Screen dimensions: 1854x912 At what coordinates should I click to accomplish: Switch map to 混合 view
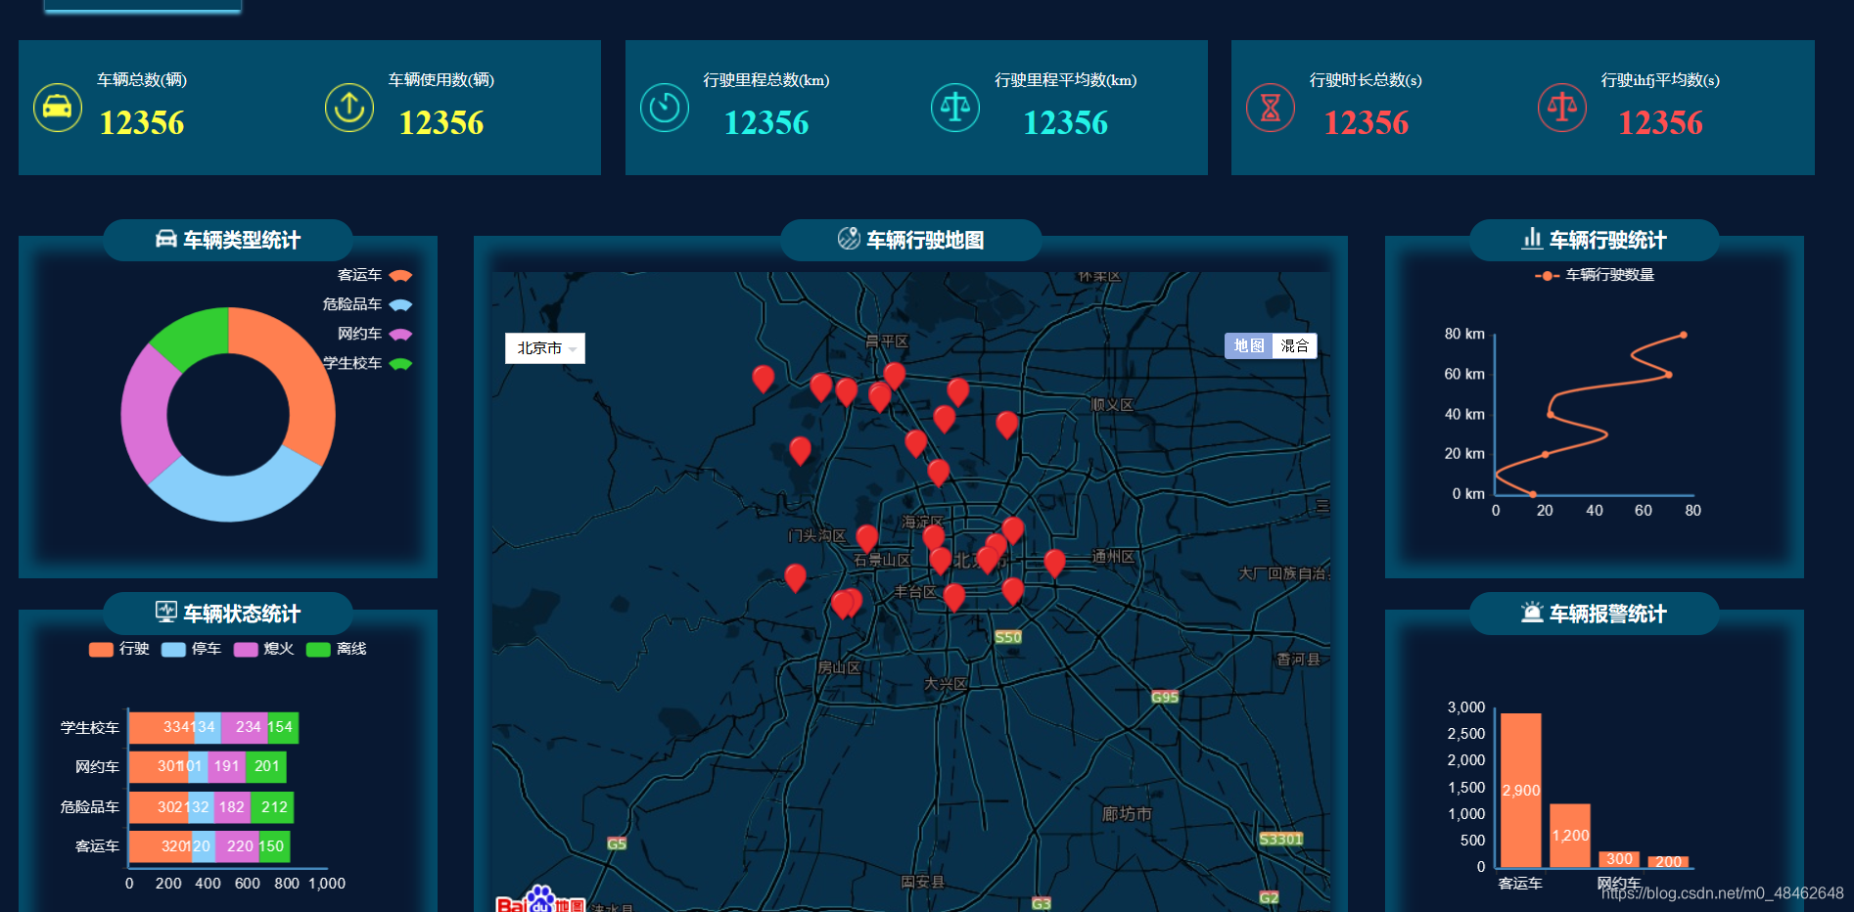tap(1294, 345)
